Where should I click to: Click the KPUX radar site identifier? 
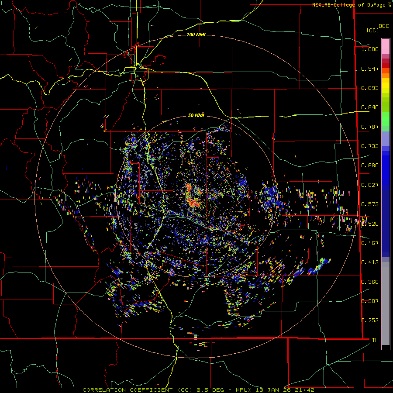243,390
